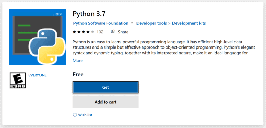This screenshot has width=266, height=128.
Task: Click the Free price label
Action: coord(78,74)
